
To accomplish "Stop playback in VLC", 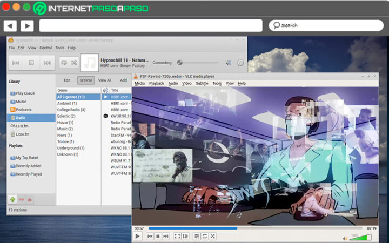I will (x=158, y=236).
